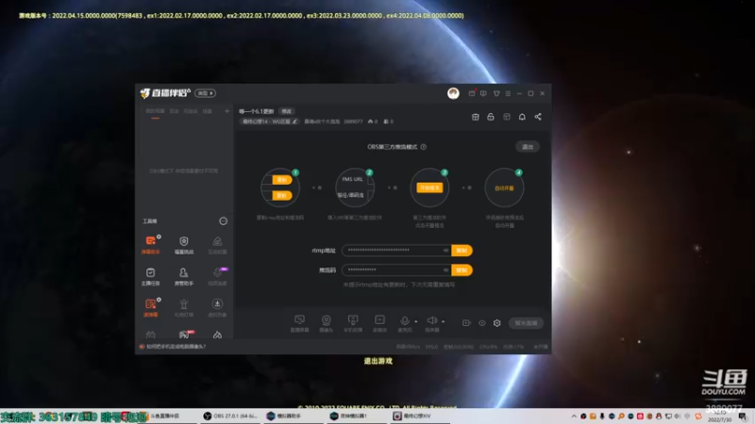Share the live room via share icon
This screenshot has height=424, width=755.
click(x=538, y=117)
